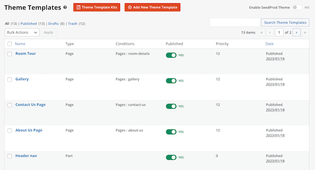The image size is (315, 170).
Task: Click the Room Tour published date
Action: pos(275,59)
